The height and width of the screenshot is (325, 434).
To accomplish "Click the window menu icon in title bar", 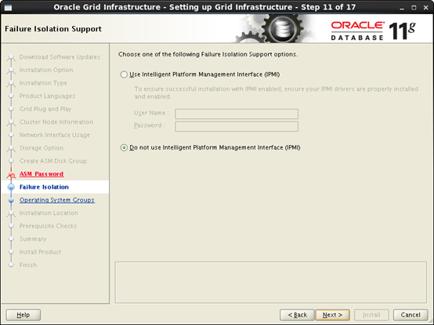I will click(x=8, y=8).
